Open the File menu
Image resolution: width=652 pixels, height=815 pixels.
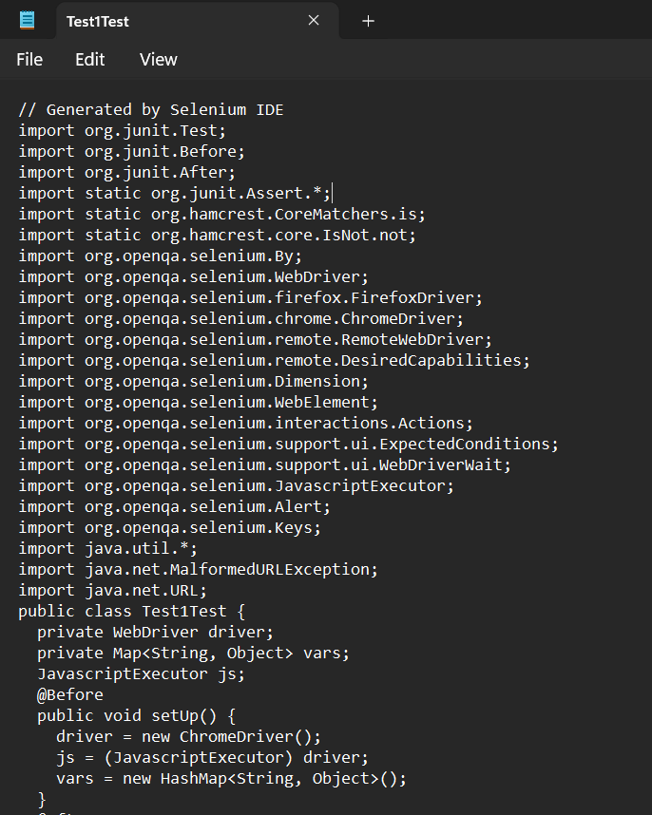(29, 60)
